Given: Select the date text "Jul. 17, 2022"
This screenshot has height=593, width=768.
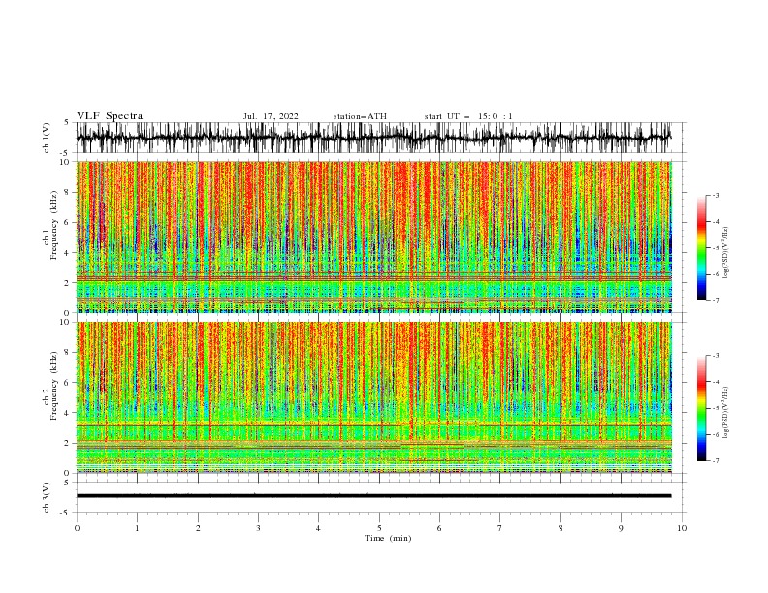Looking at the screenshot, I should pyautogui.click(x=271, y=116).
